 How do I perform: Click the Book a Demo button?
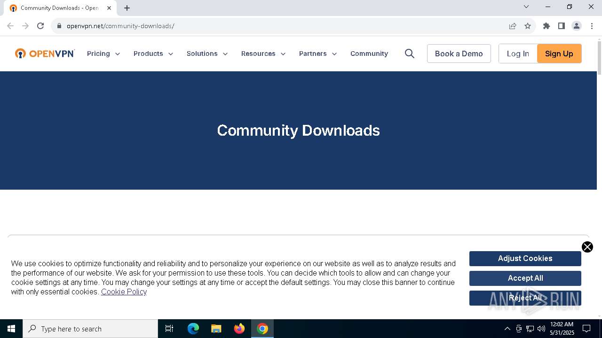pos(459,54)
